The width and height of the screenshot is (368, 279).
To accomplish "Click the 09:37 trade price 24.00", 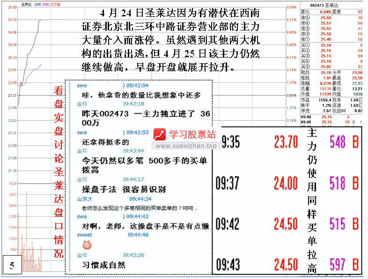I will (286, 183).
